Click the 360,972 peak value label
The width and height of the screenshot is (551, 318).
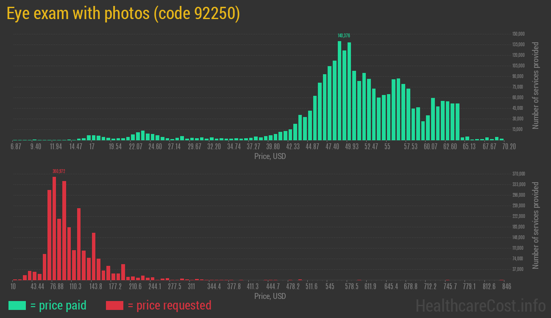click(58, 171)
